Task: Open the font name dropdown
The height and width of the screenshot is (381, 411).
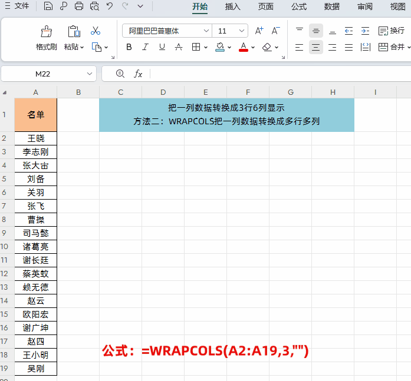Action: click(206, 31)
